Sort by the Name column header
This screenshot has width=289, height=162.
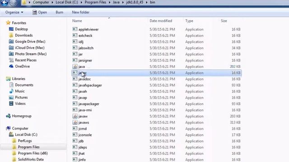pos(77,21)
